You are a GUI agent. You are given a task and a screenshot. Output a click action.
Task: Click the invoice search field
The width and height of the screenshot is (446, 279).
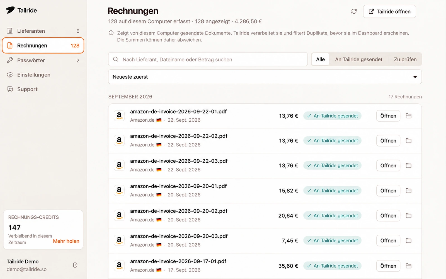(x=208, y=59)
